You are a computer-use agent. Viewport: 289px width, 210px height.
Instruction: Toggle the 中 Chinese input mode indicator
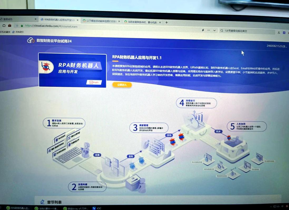283,207
